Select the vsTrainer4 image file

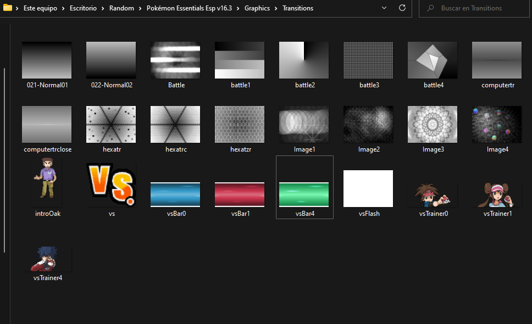(x=47, y=259)
